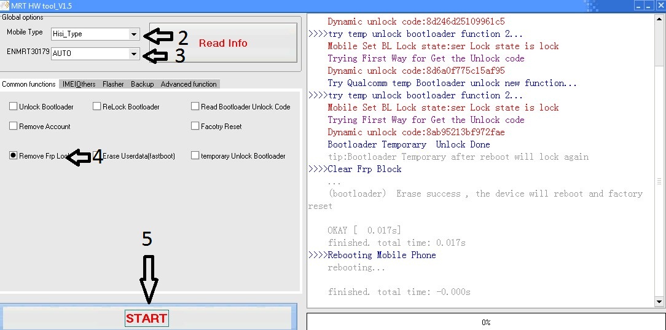Screen dimensions: 666x330
Task: Click the '>>>>Clear Frp Block' log line
Action: (355, 169)
